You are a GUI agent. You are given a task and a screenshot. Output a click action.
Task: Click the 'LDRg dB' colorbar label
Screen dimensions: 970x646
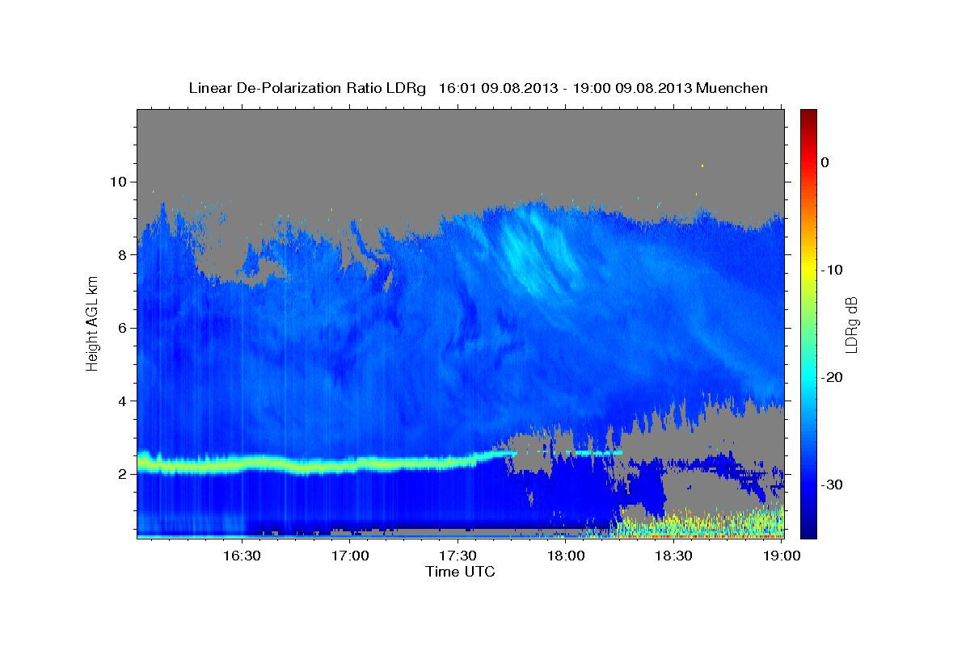(851, 325)
